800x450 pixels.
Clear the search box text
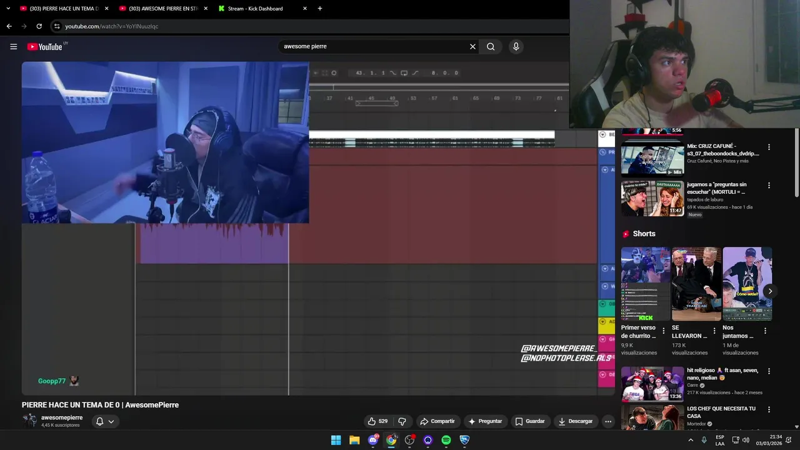(x=472, y=46)
